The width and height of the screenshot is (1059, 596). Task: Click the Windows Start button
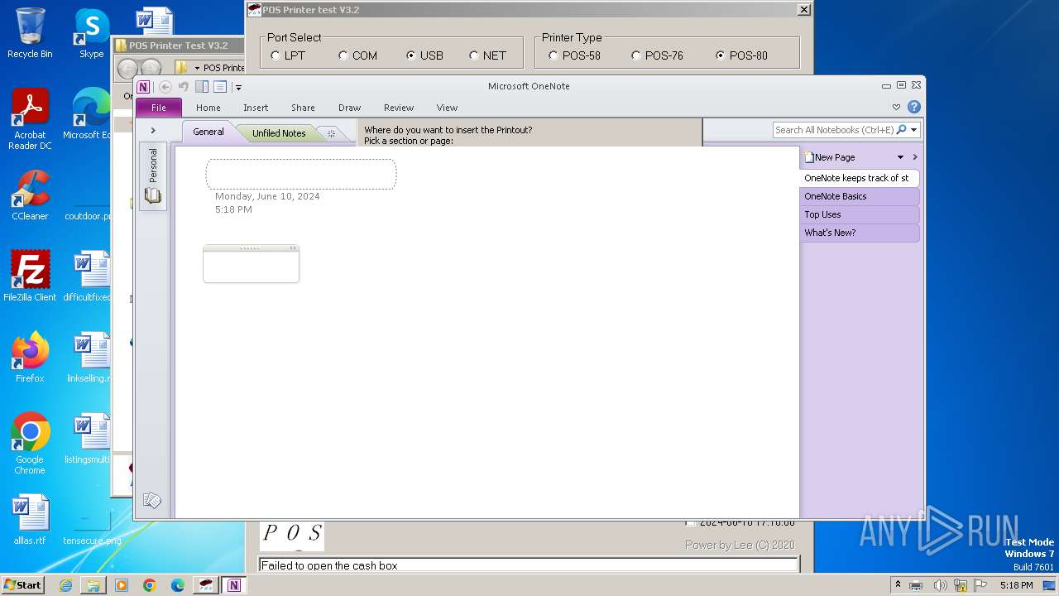click(x=22, y=584)
